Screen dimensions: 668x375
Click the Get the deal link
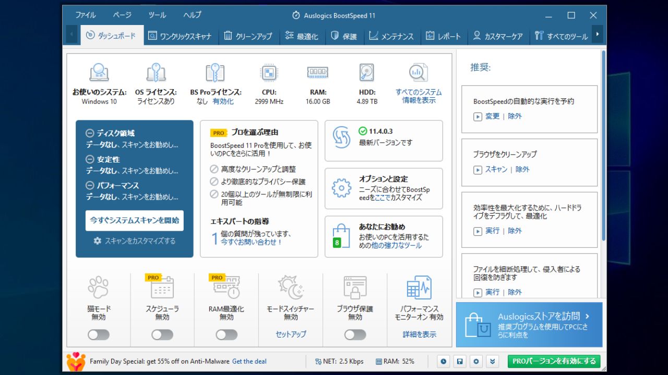coord(249,361)
